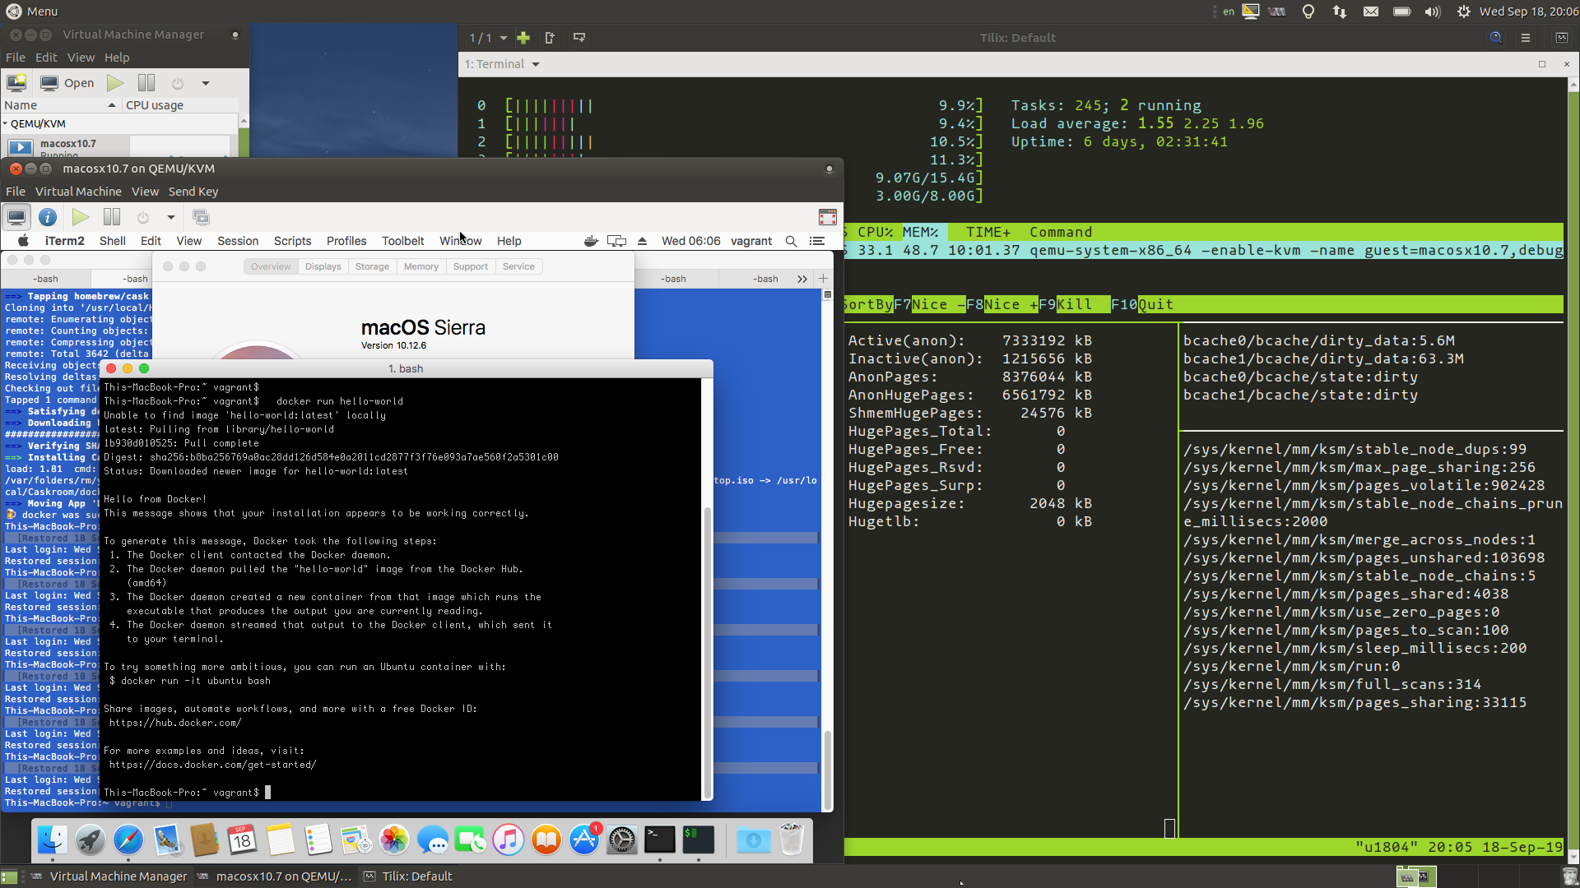Open Finder from the Dock

pyautogui.click(x=52, y=839)
